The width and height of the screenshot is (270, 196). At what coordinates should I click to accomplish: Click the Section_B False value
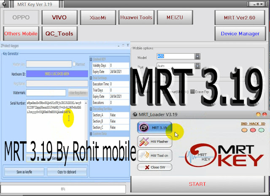coord(119,121)
